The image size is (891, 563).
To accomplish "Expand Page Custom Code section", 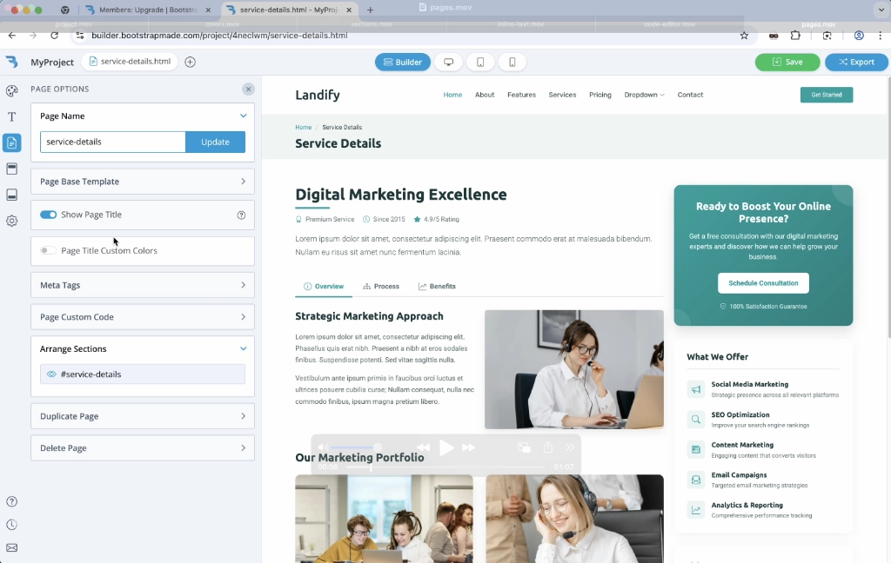I will tap(143, 316).
